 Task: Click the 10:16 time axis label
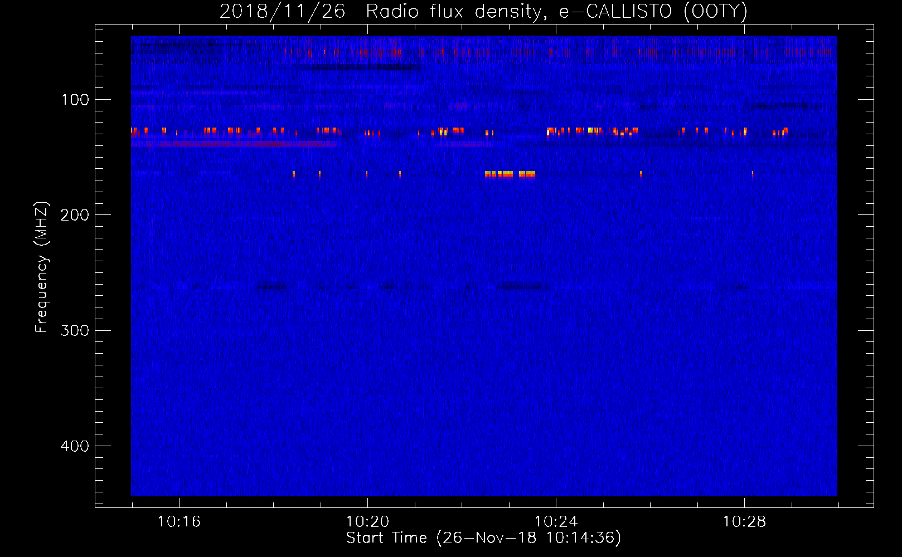[x=179, y=522]
